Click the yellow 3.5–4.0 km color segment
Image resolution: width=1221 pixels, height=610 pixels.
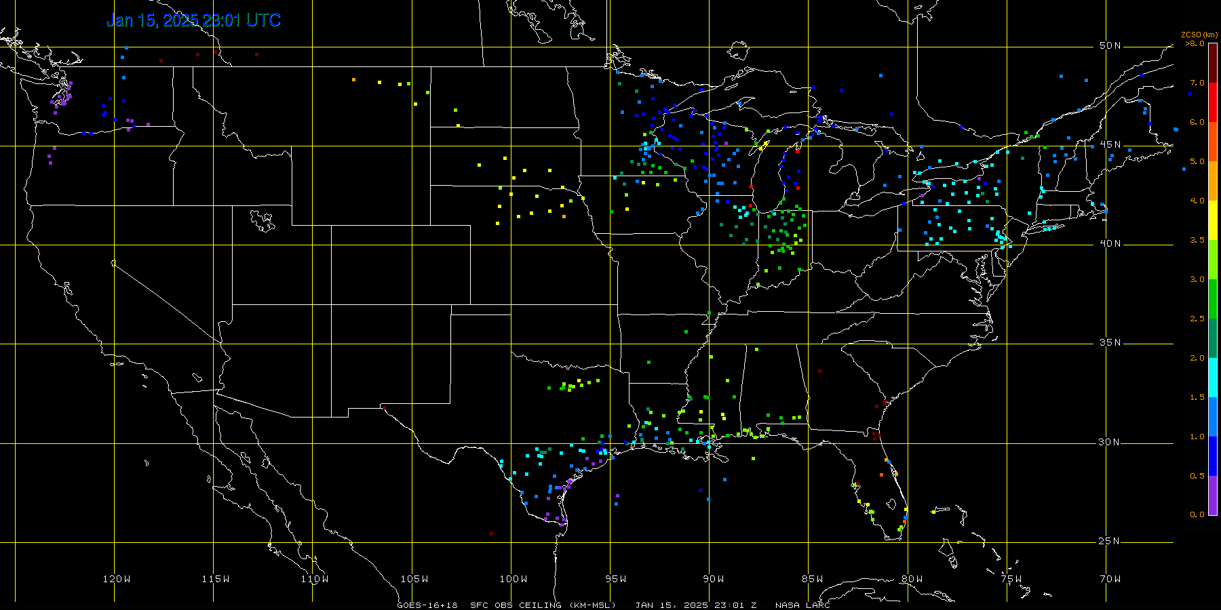tap(1213, 220)
